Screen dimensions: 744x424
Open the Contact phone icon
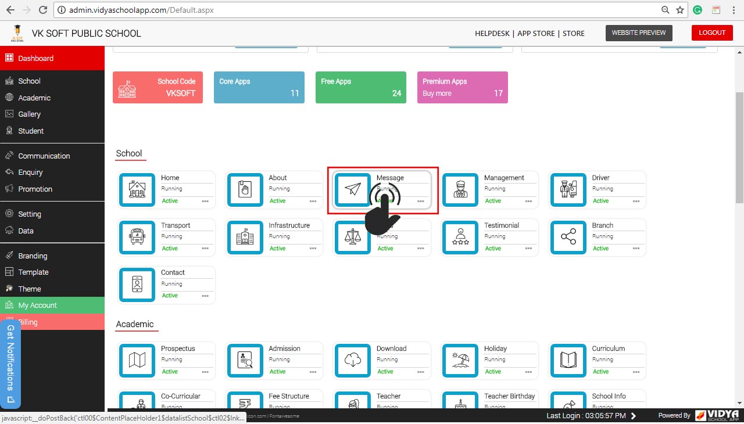[137, 285]
